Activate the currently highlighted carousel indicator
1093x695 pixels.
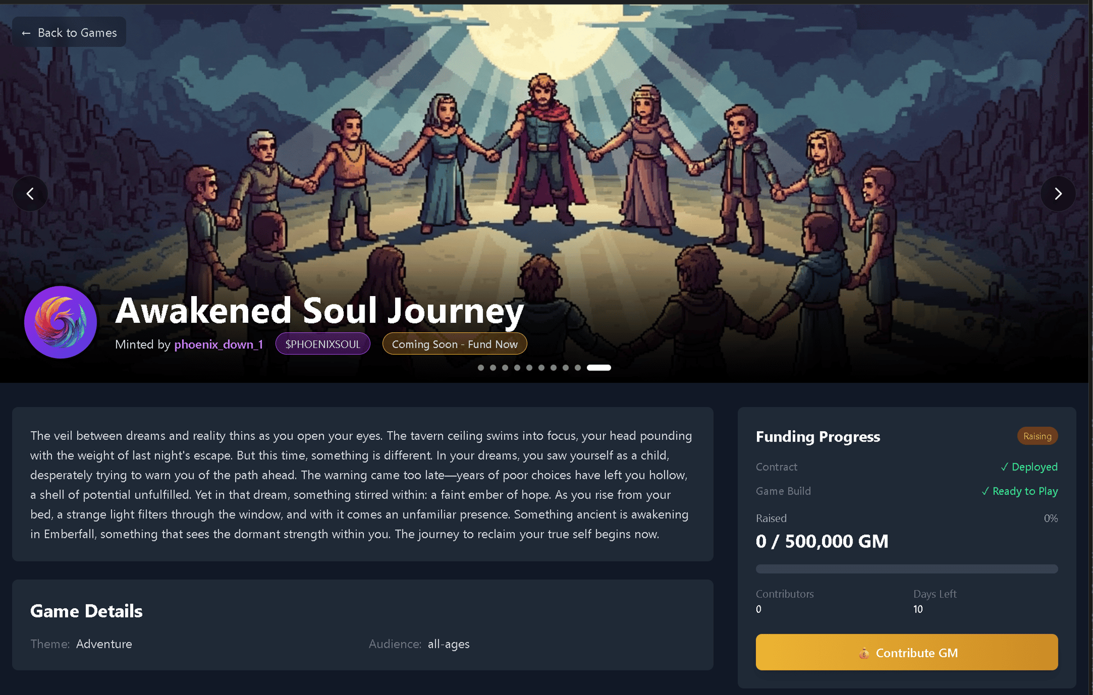coord(599,368)
